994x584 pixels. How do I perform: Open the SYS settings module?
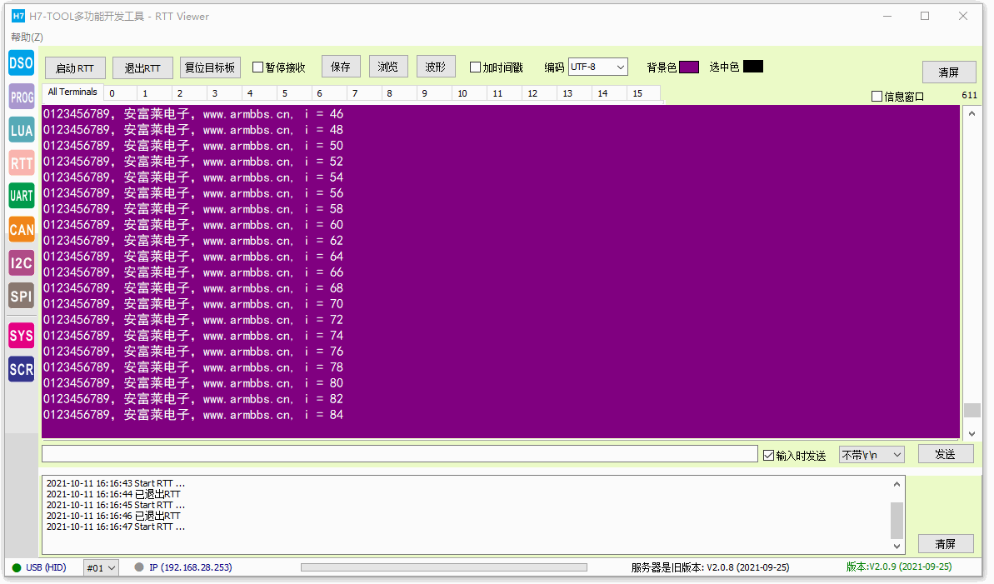point(21,336)
